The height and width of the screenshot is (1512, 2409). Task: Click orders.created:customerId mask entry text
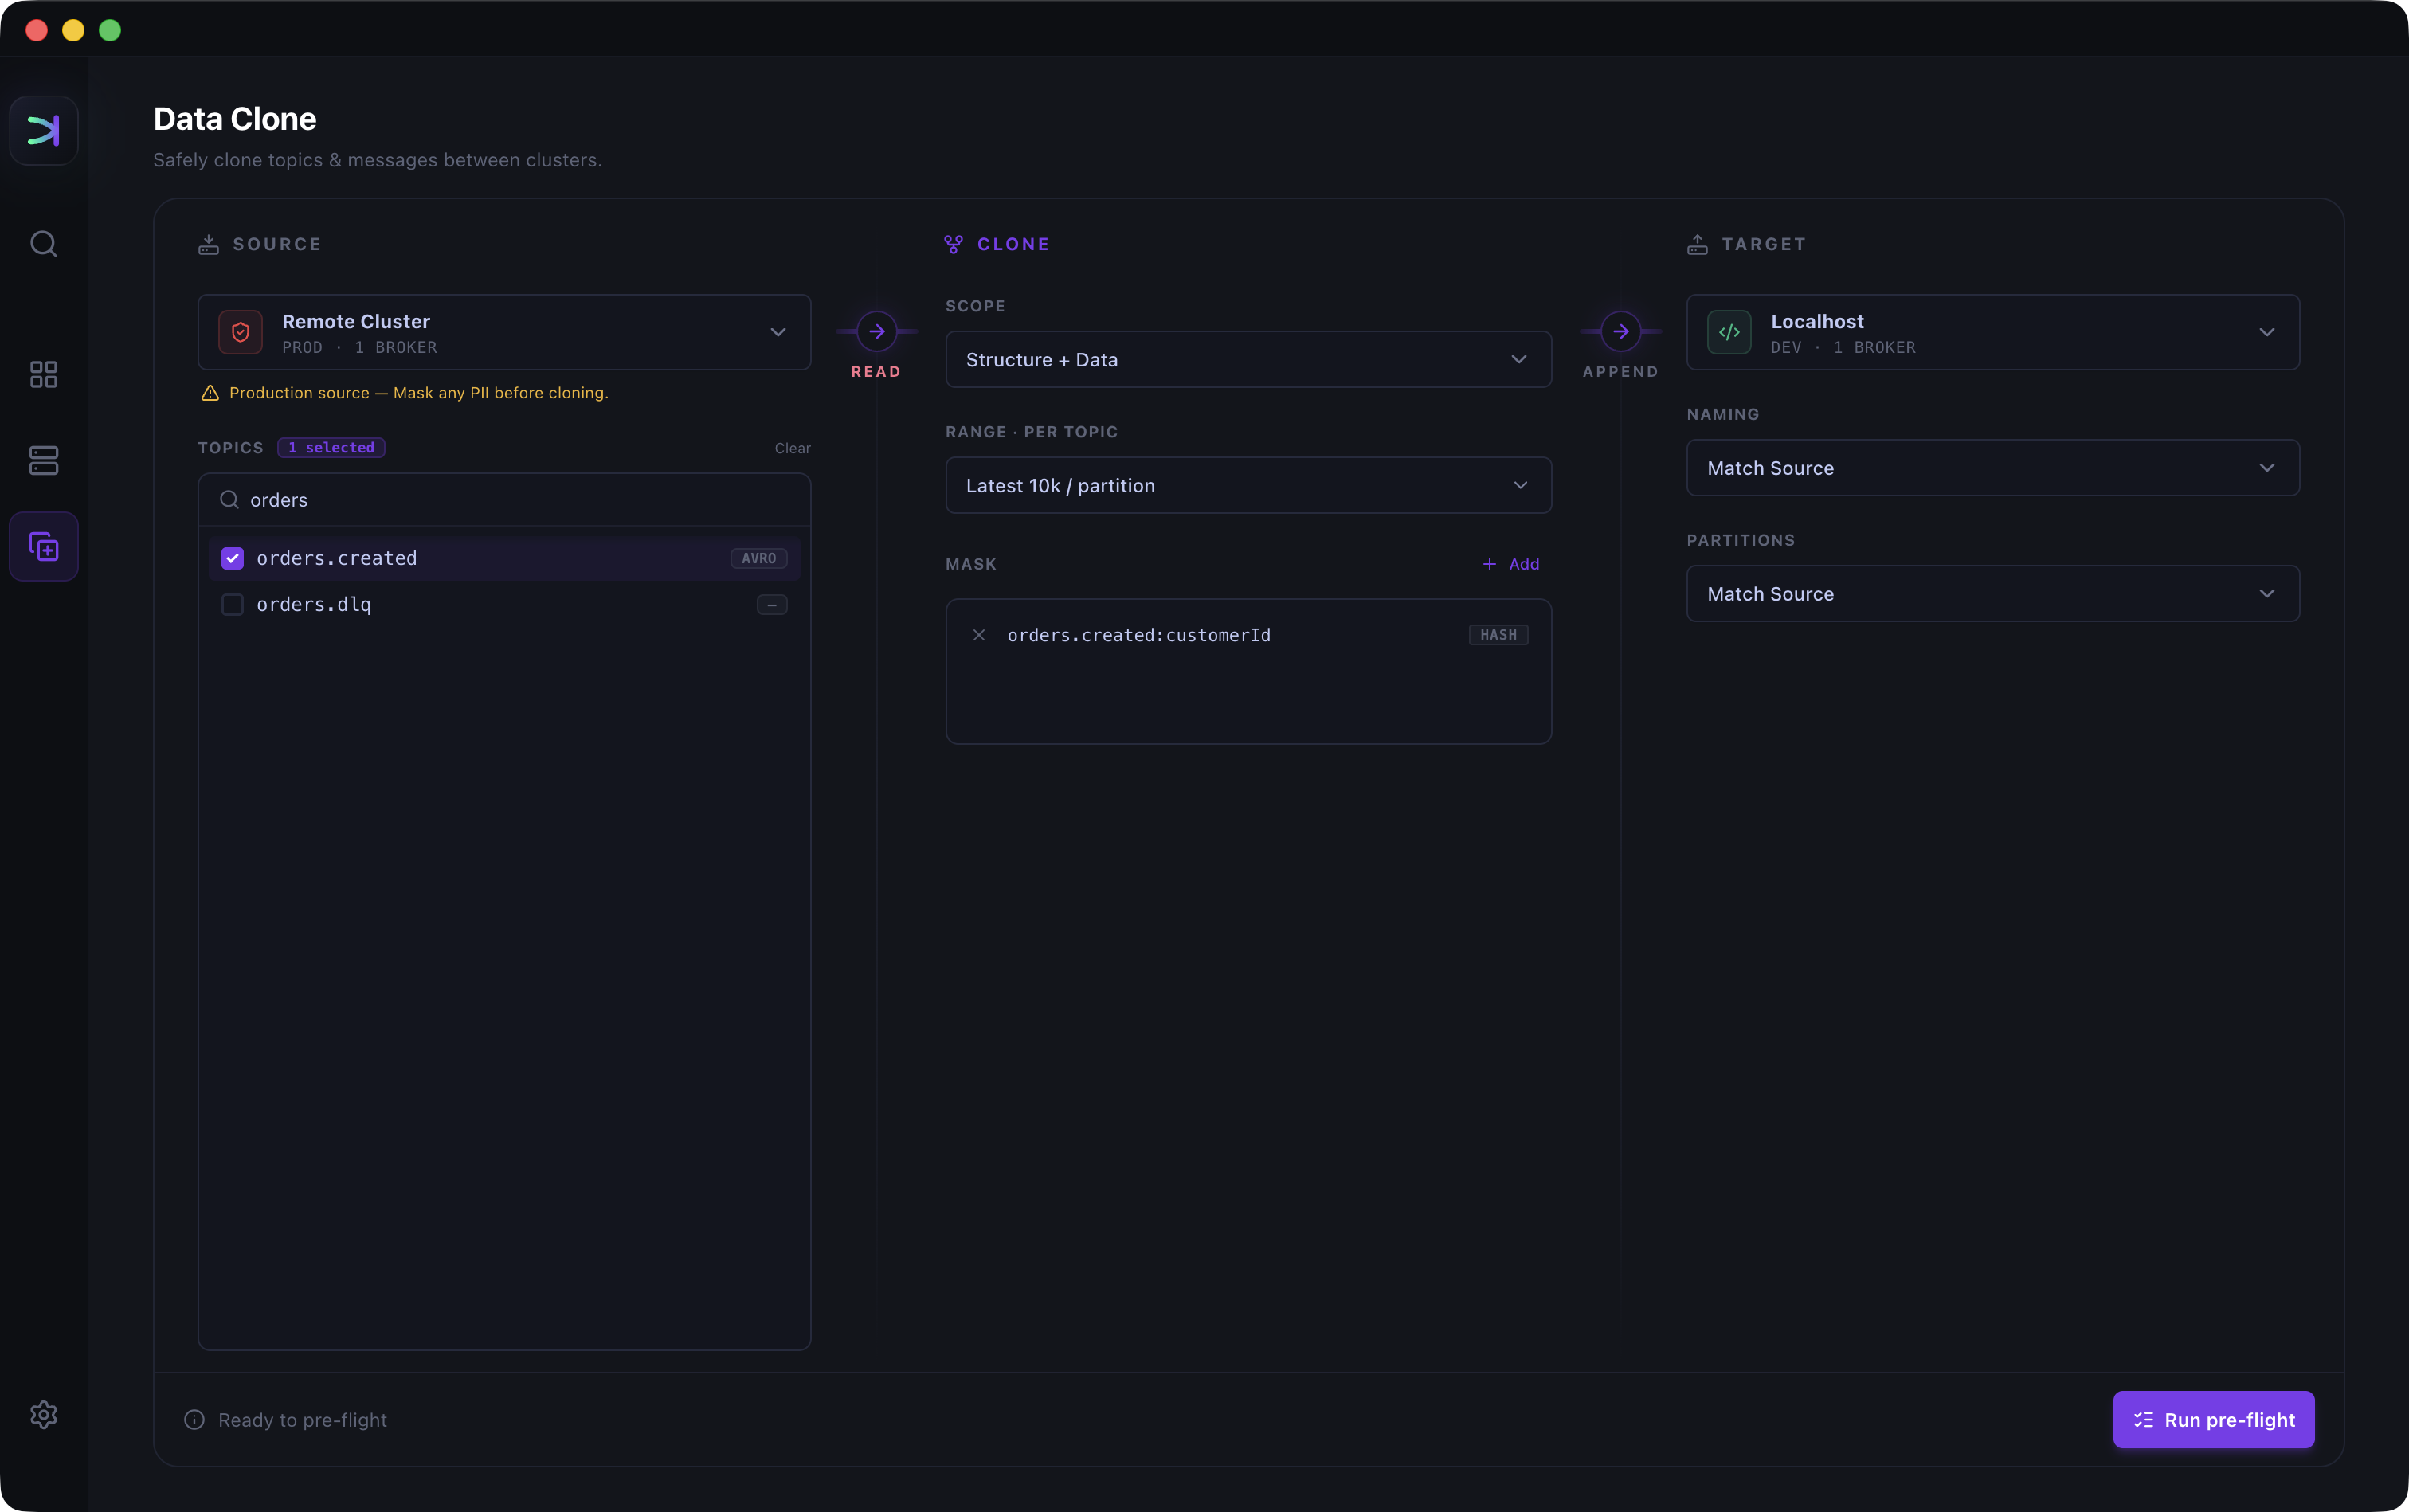click(1139, 635)
